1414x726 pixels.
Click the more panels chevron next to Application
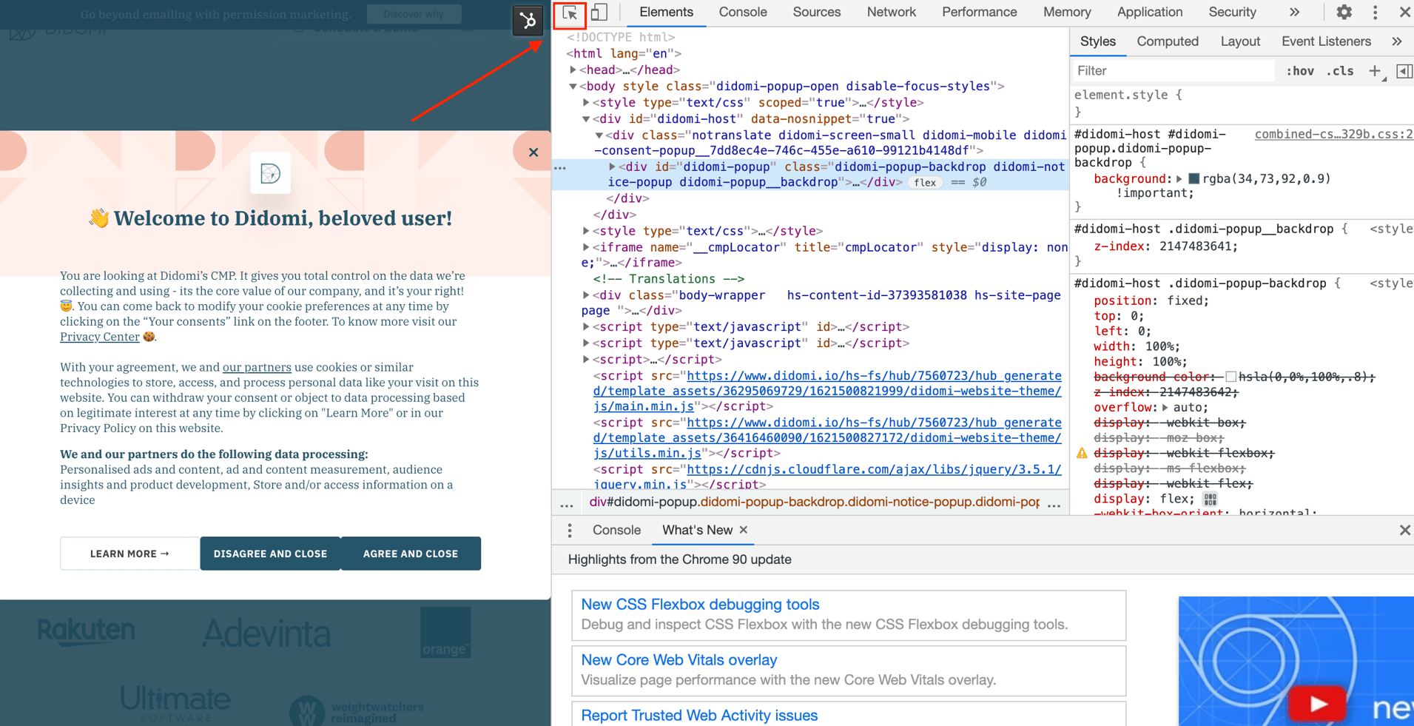[1294, 12]
